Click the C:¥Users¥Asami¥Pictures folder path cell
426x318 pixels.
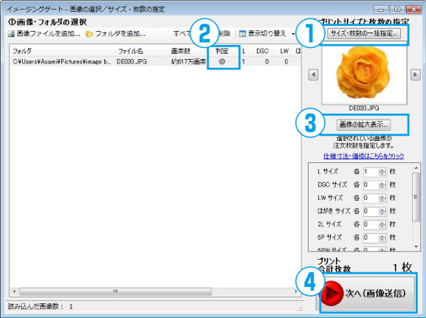tap(62, 62)
